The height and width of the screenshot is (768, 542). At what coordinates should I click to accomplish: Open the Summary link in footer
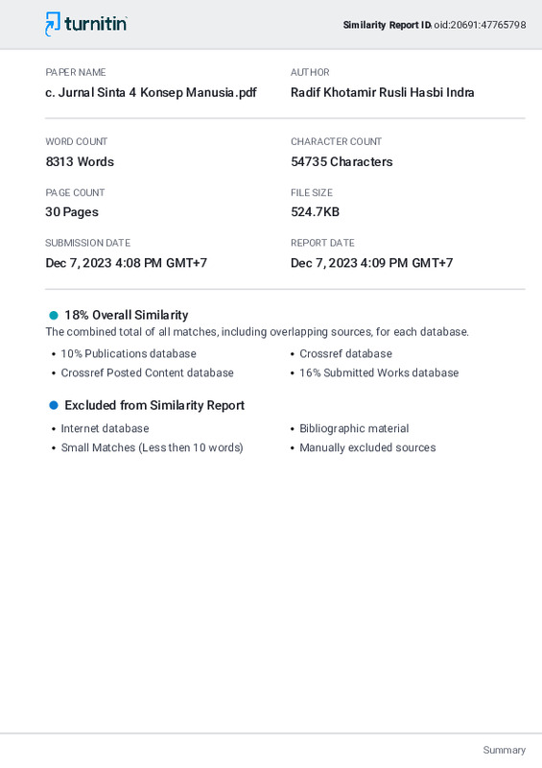504,750
